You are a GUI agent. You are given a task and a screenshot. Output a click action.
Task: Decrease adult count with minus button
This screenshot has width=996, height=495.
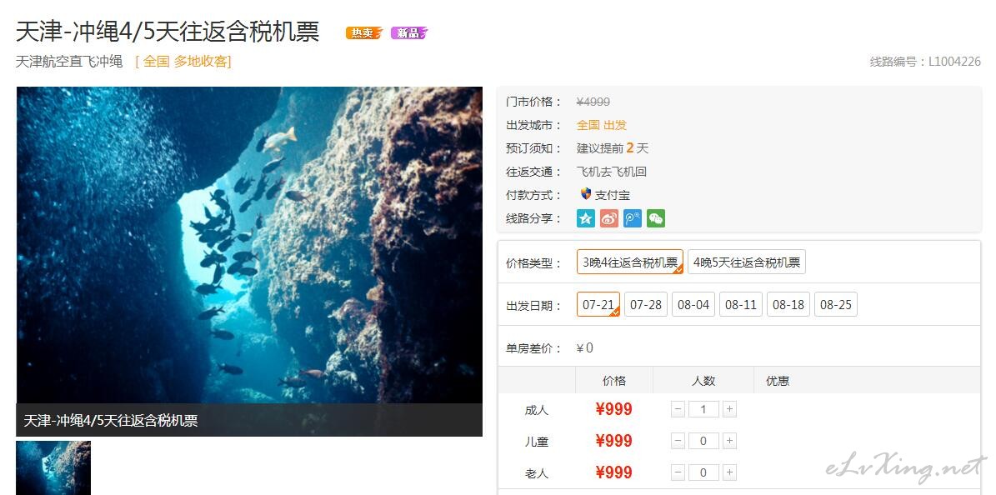pos(678,409)
